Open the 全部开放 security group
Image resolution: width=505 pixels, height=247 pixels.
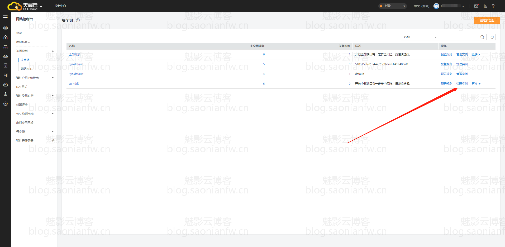(x=74, y=54)
